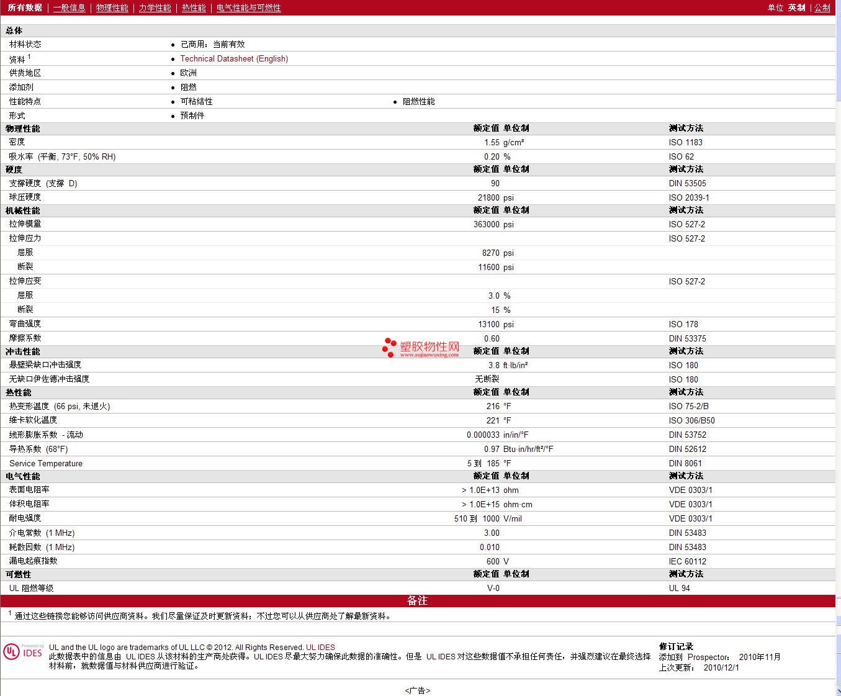This screenshot has width=841, height=696.
Task: Select the 所有数据 tab in top navigation
Action: [x=25, y=7]
